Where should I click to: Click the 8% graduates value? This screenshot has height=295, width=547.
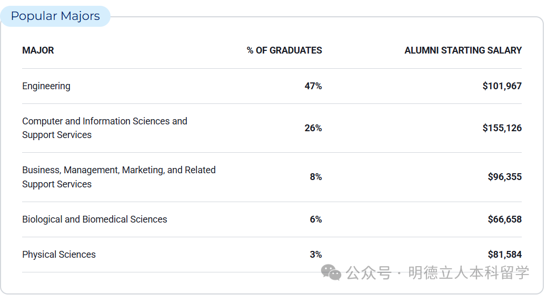coord(316,177)
